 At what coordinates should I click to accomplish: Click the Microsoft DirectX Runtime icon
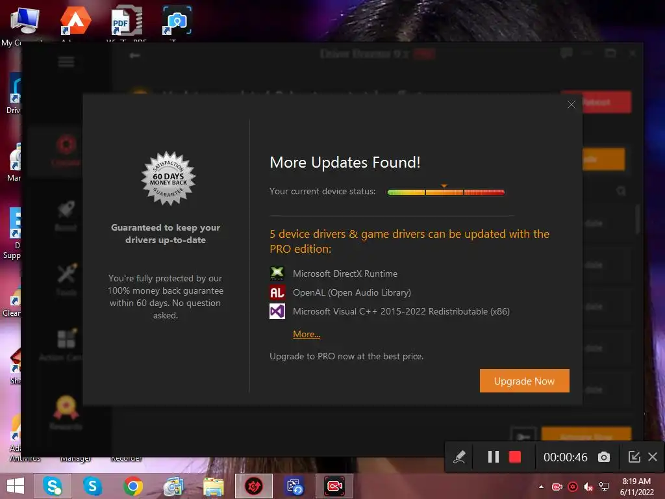[x=277, y=274]
